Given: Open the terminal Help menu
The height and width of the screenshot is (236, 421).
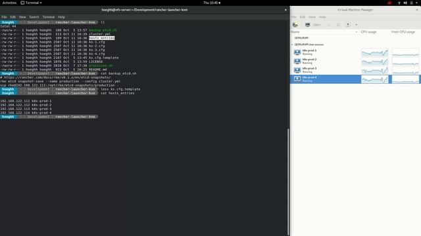Looking at the screenshot, I should pyautogui.click(x=61, y=17).
